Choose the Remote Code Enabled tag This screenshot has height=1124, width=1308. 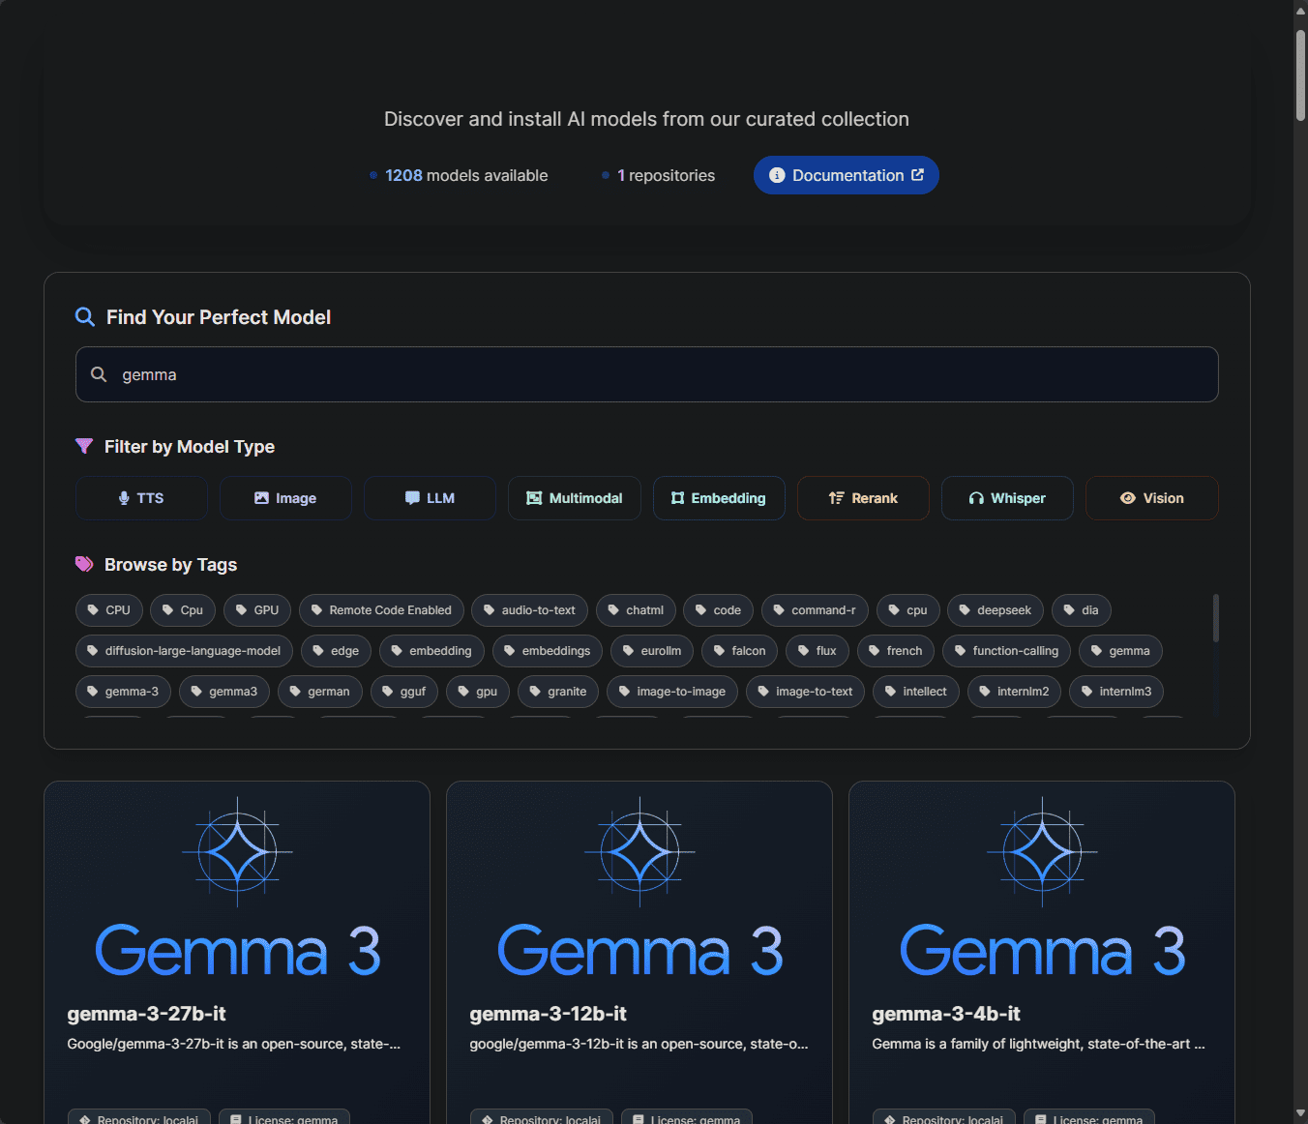point(381,610)
